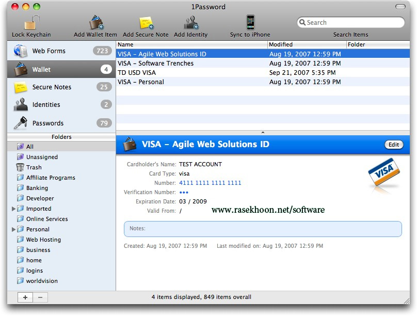417x316 pixels.
Task: Select the worldvision folder
Action: tap(61, 281)
